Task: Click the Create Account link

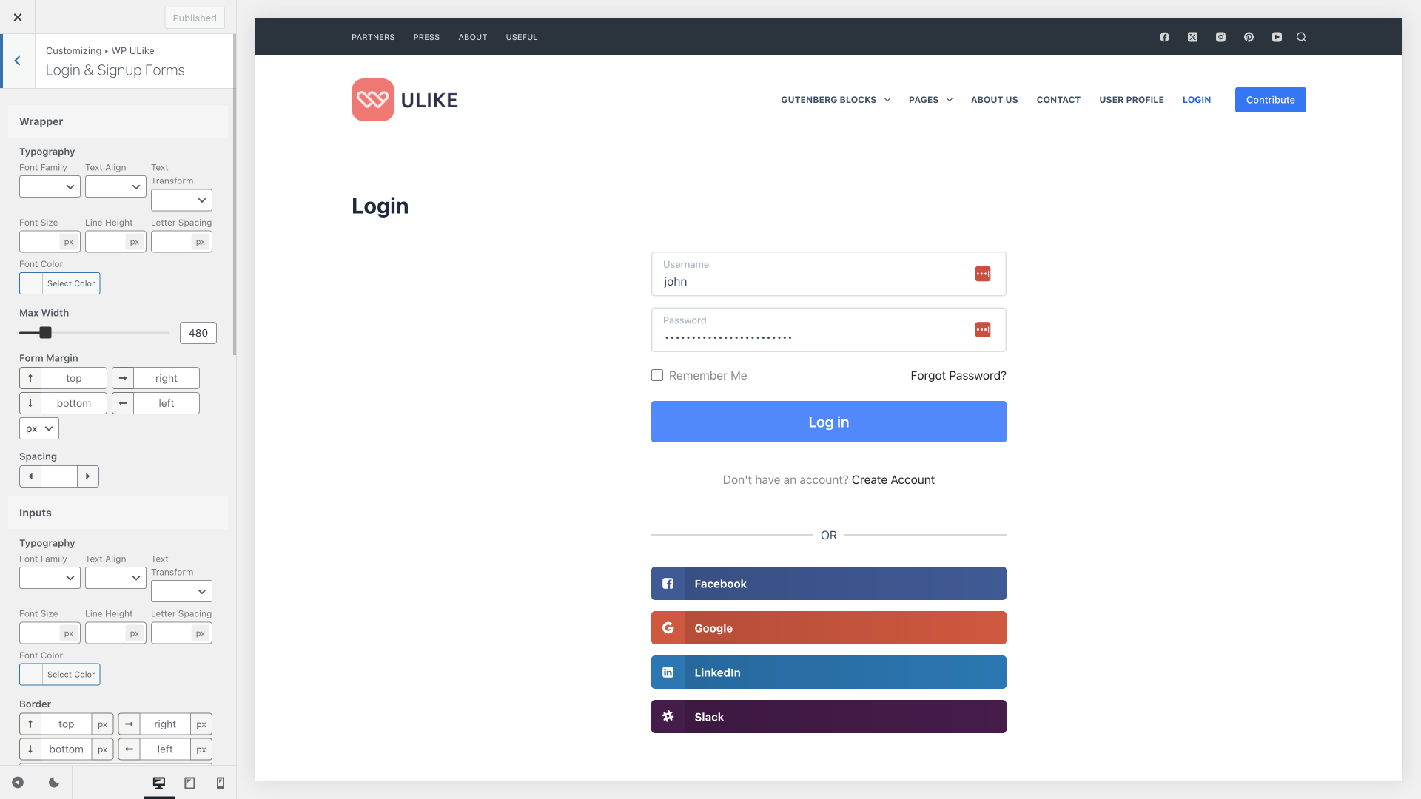Action: (x=892, y=479)
